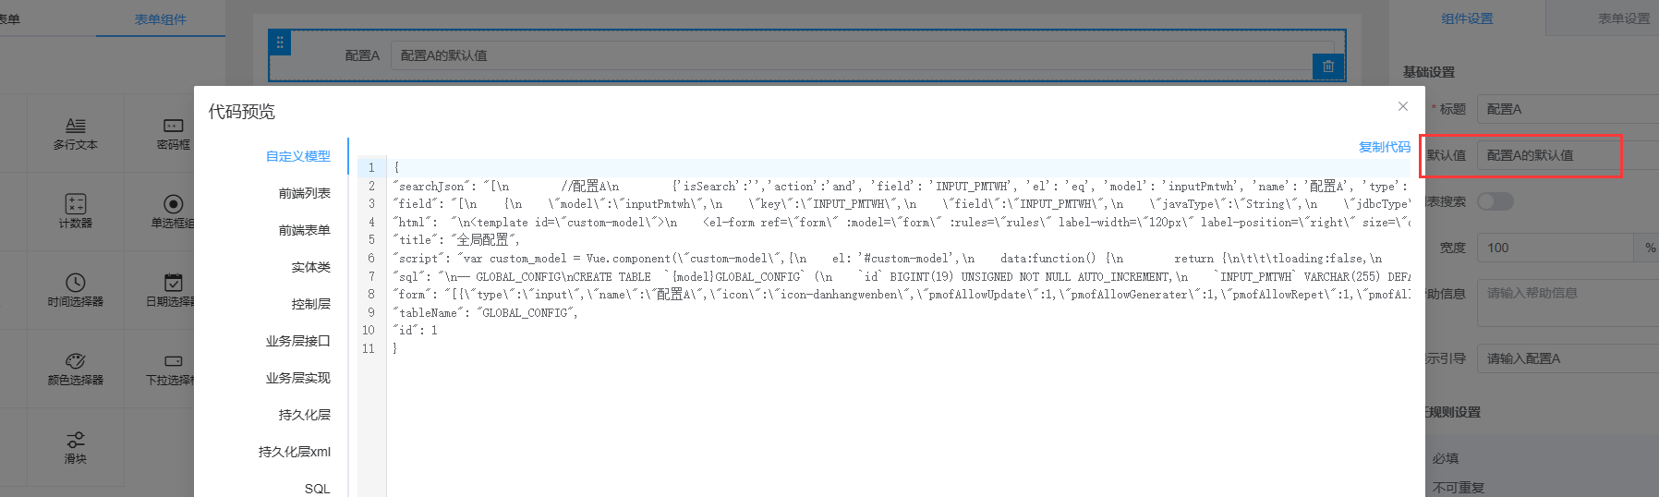Close the 代码预览 dialog
The width and height of the screenshot is (1659, 497).
pos(1402,107)
